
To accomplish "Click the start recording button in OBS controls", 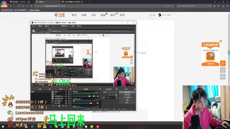I will pyautogui.click(x=127, y=95).
